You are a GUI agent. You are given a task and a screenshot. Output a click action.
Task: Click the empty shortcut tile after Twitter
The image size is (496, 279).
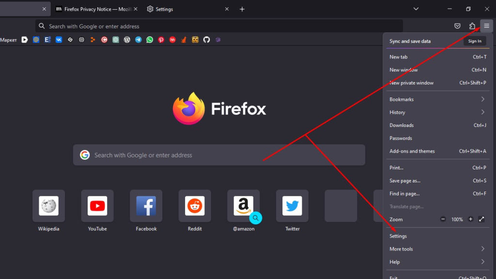tap(341, 206)
